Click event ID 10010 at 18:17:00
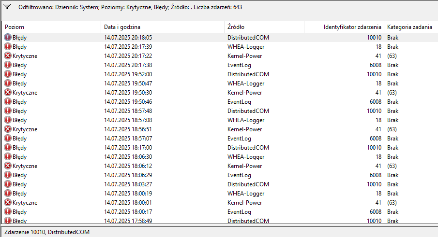This screenshot has width=438, height=237. click(x=374, y=148)
